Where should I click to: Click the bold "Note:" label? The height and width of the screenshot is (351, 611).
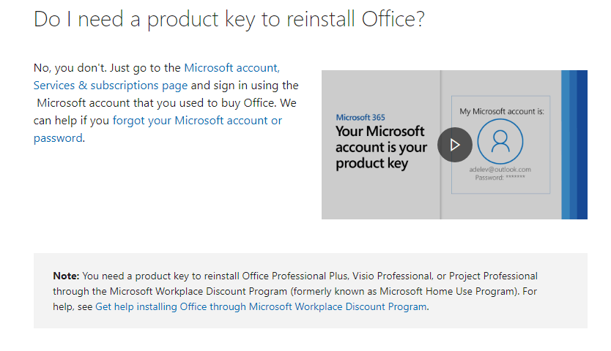[x=67, y=276]
